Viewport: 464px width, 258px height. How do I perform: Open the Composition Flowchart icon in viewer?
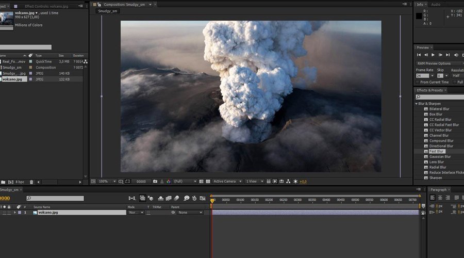click(288, 181)
